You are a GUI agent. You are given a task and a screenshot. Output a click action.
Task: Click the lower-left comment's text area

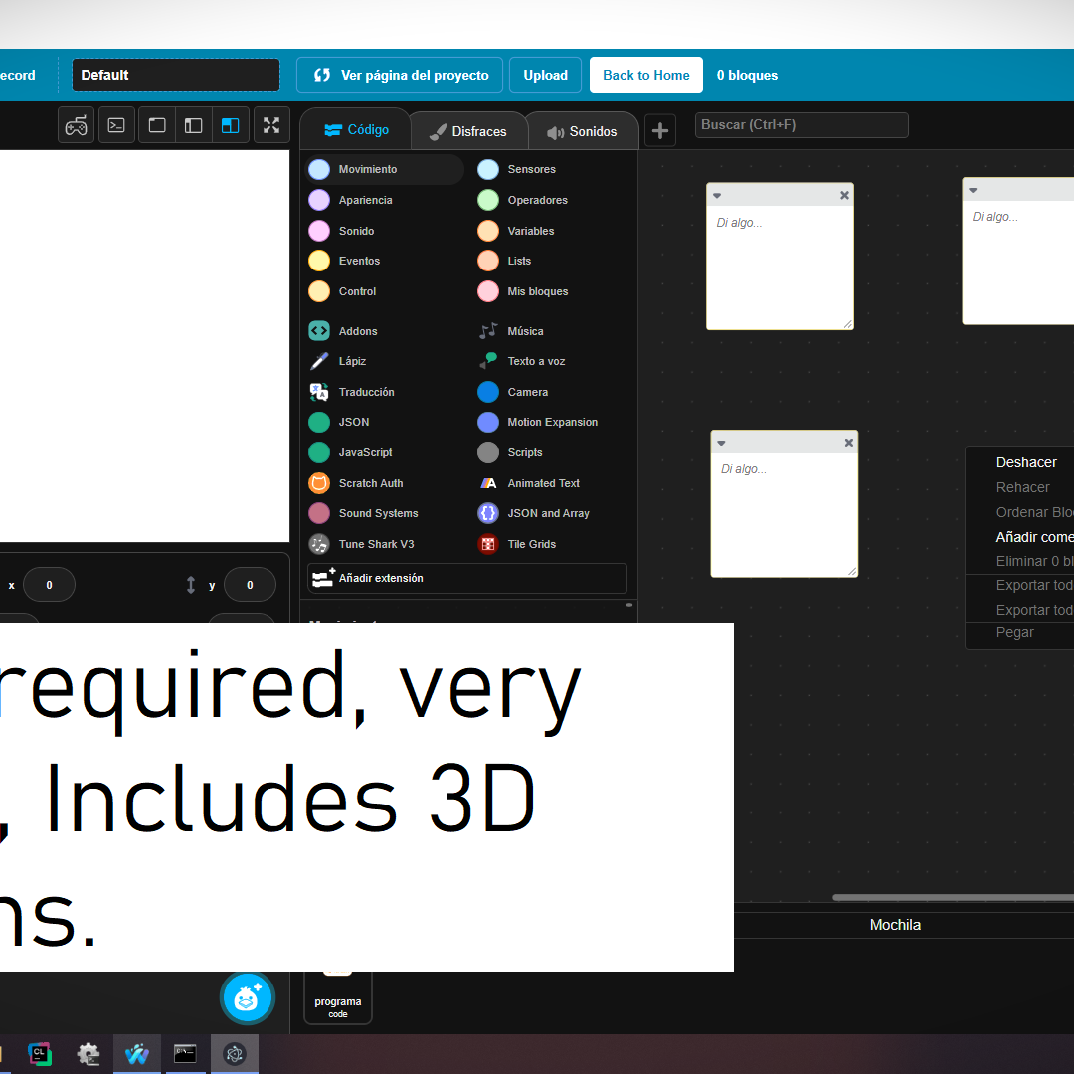pos(785,514)
